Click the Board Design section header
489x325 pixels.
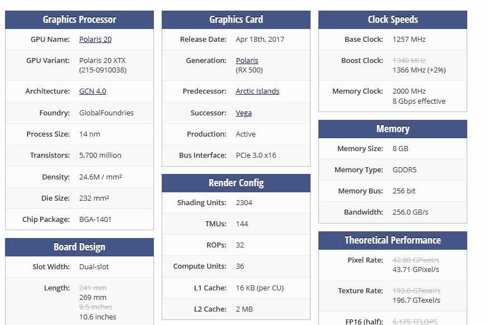tap(79, 247)
